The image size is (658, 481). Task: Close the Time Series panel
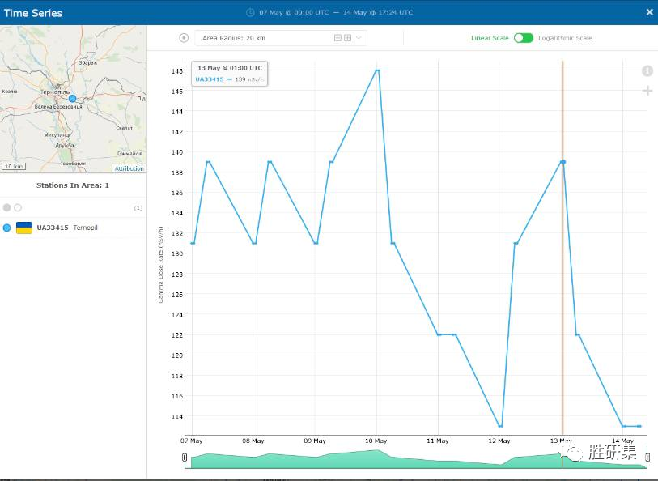(x=649, y=12)
